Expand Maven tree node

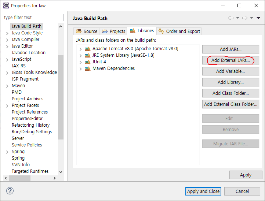point(7,86)
